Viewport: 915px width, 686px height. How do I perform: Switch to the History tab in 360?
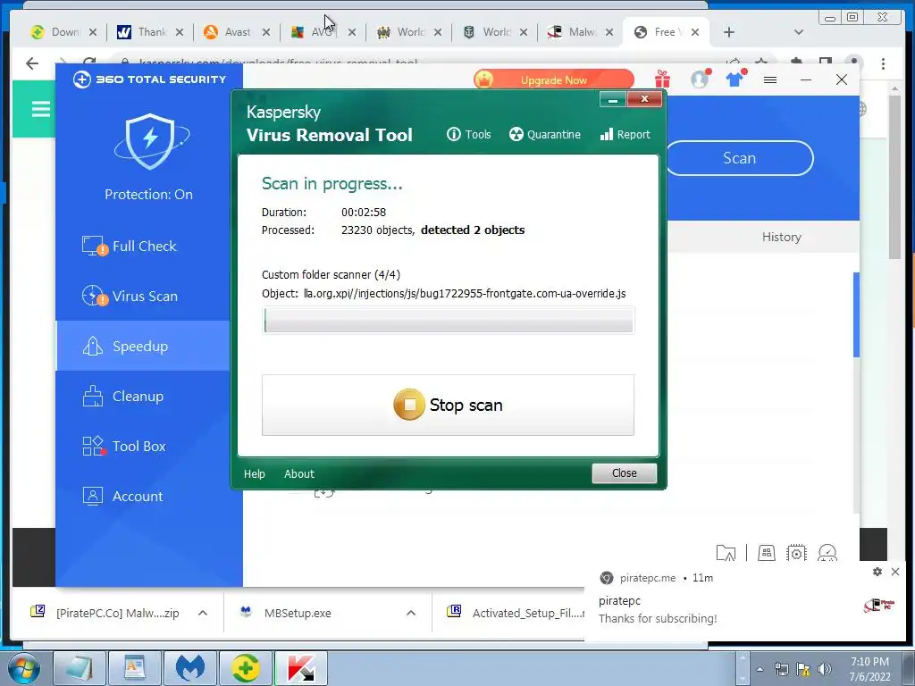[781, 237]
